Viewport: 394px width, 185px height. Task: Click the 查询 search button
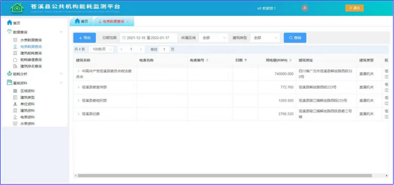[x=295, y=38]
